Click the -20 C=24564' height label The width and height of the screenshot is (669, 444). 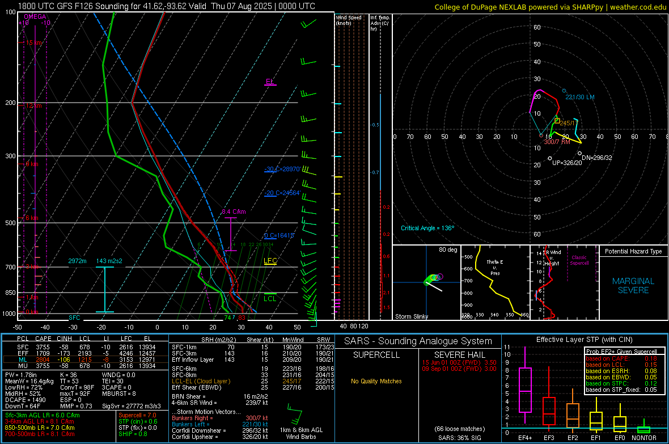pos(282,193)
